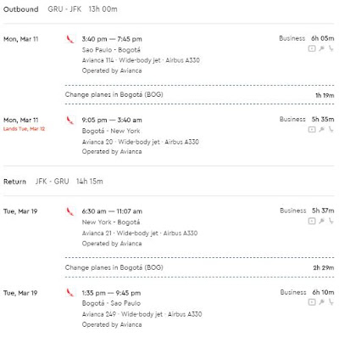
Task: Click Avianca logo for Bogotá - New York flight
Action: [70, 121]
